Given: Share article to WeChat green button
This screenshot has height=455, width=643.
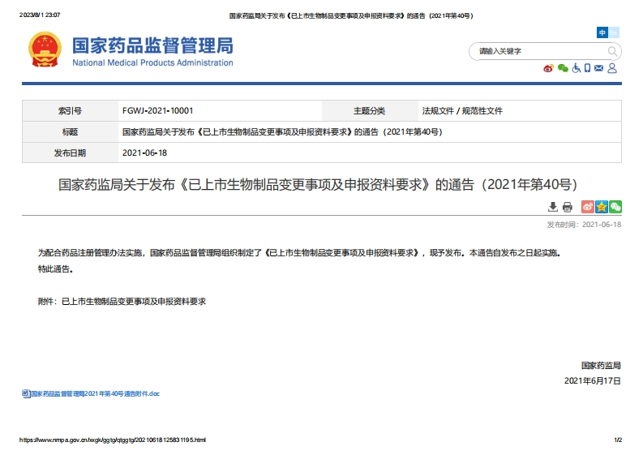Looking at the screenshot, I should click(x=615, y=207).
